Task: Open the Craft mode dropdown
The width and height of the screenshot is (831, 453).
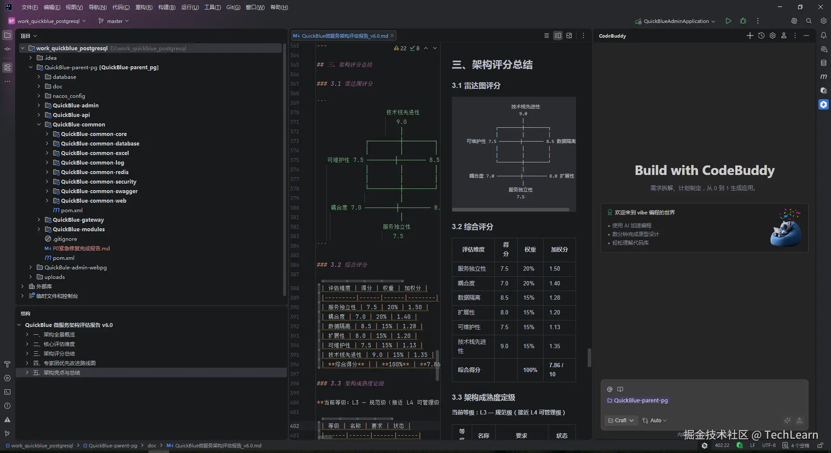Action: click(x=621, y=421)
